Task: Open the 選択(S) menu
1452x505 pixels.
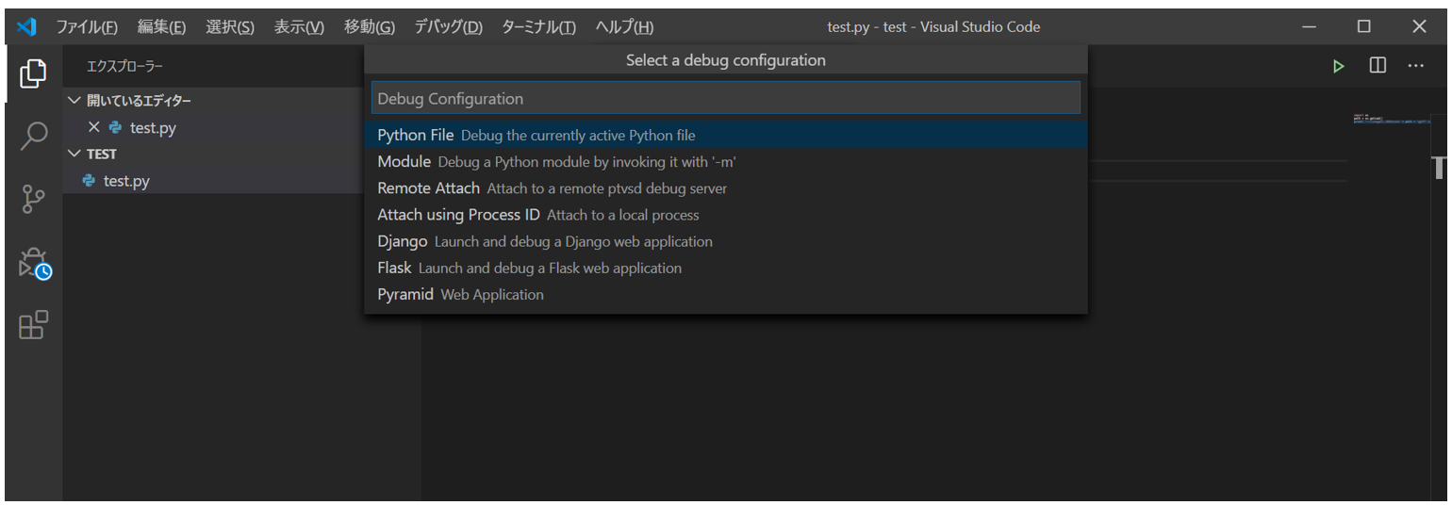Action: 230,27
